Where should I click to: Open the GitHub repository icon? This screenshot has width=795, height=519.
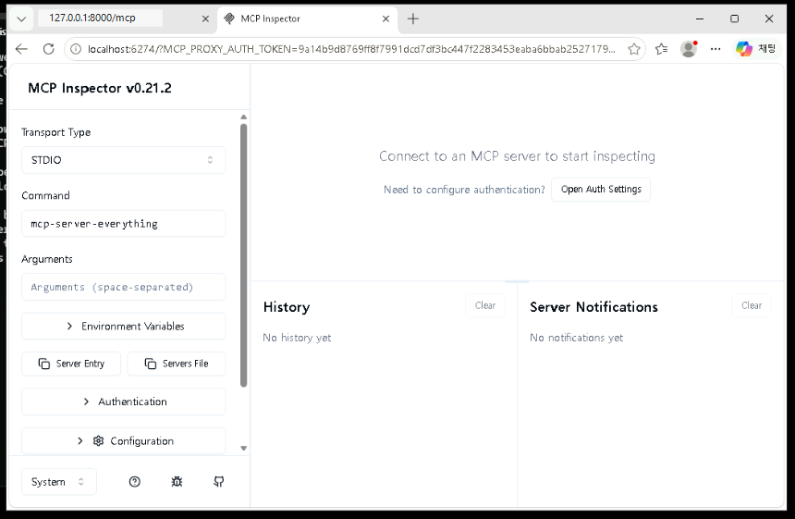219,481
